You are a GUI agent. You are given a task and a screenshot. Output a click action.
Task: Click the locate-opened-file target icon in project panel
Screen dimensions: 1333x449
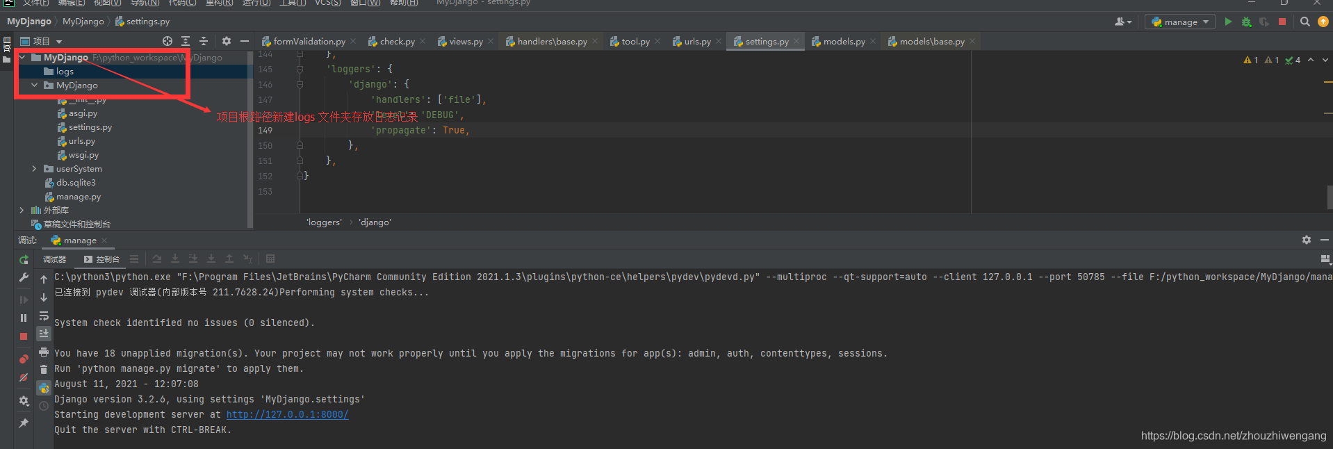167,42
